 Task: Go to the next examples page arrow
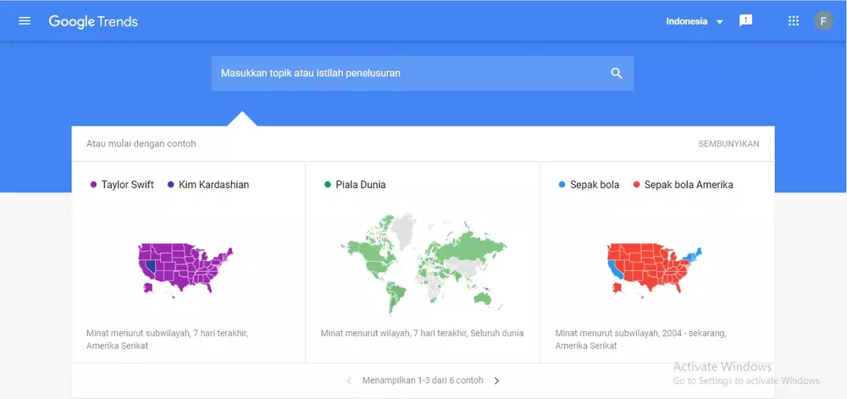click(496, 380)
